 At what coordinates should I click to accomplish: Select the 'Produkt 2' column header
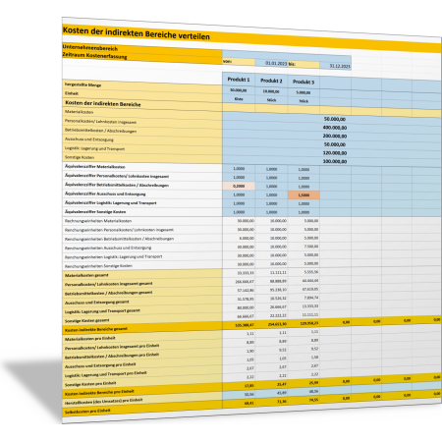[271, 81]
